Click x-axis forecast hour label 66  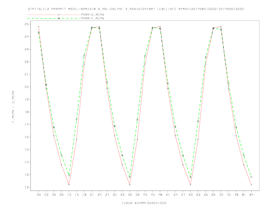click(x=206, y=195)
